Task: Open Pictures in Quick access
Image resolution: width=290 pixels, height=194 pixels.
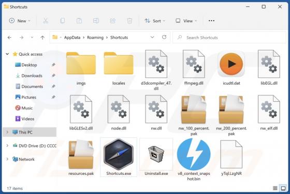Action: (x=28, y=97)
